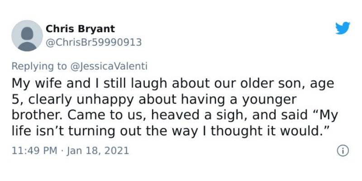Viewport: 362px width, 181px height.
Task: Click the 'Replying to' label text
Action: pyautogui.click(x=39, y=66)
